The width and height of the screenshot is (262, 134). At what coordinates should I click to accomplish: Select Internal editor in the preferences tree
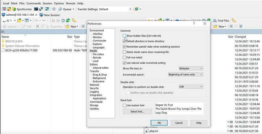pos(101,68)
